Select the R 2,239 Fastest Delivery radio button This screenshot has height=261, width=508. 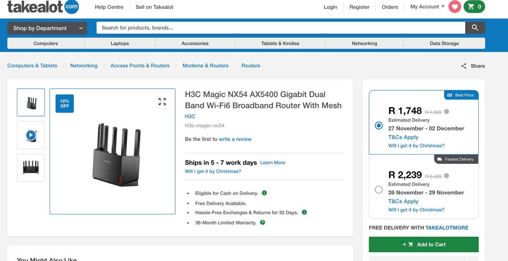coord(379,190)
